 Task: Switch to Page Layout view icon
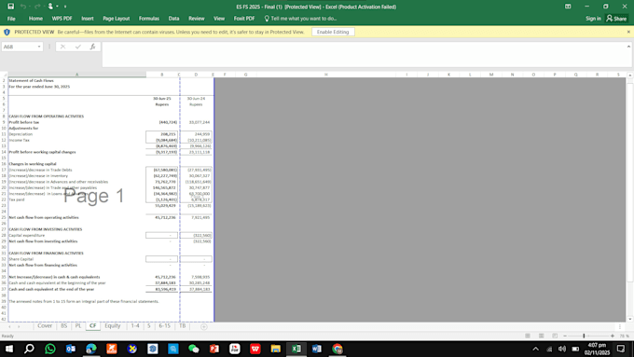(x=542, y=336)
